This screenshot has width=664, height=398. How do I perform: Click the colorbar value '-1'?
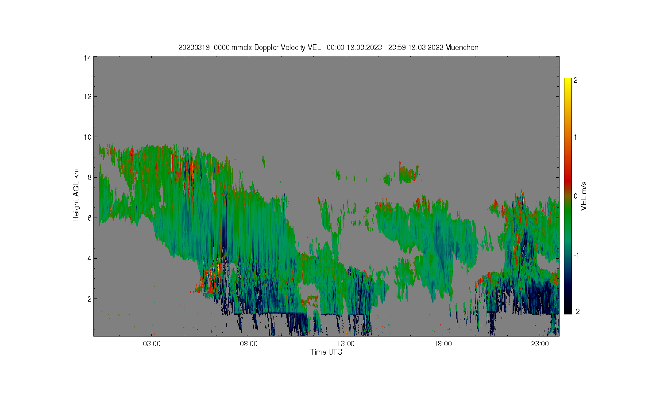click(576, 255)
